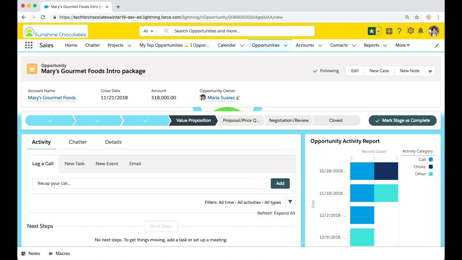462x260 pixels.
Task: Select the Value Proposition stage
Action: click(193, 121)
